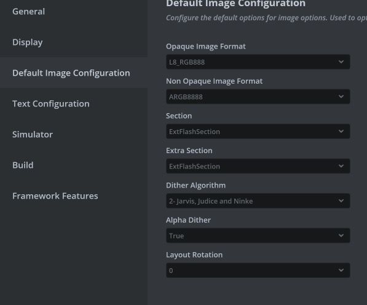Viewport: 367px width, 305px height.
Task: Open the Opaque Image Format dropdown showing L8_RGB888
Action: [x=258, y=61]
